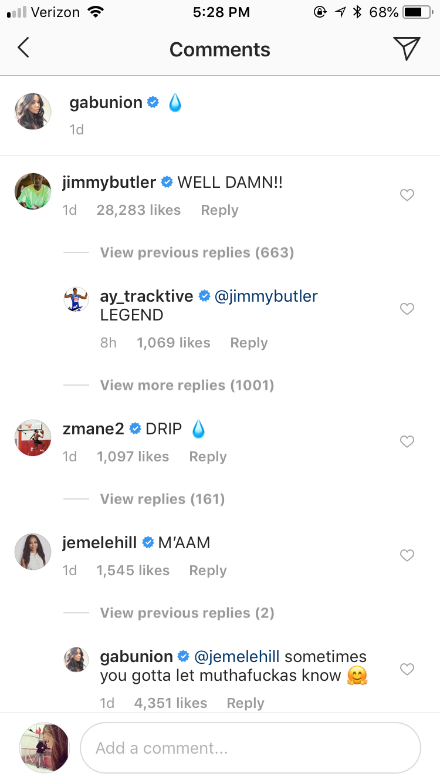Tap the Add a comment field
The image size is (440, 783).
(x=251, y=748)
